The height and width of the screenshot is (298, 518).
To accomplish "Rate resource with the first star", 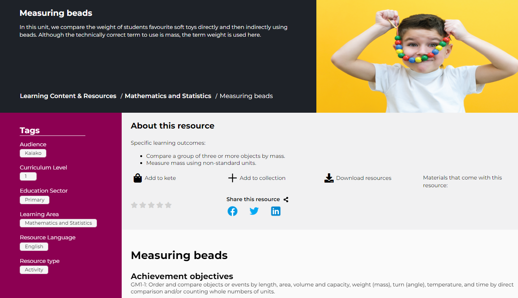I will click(x=134, y=205).
